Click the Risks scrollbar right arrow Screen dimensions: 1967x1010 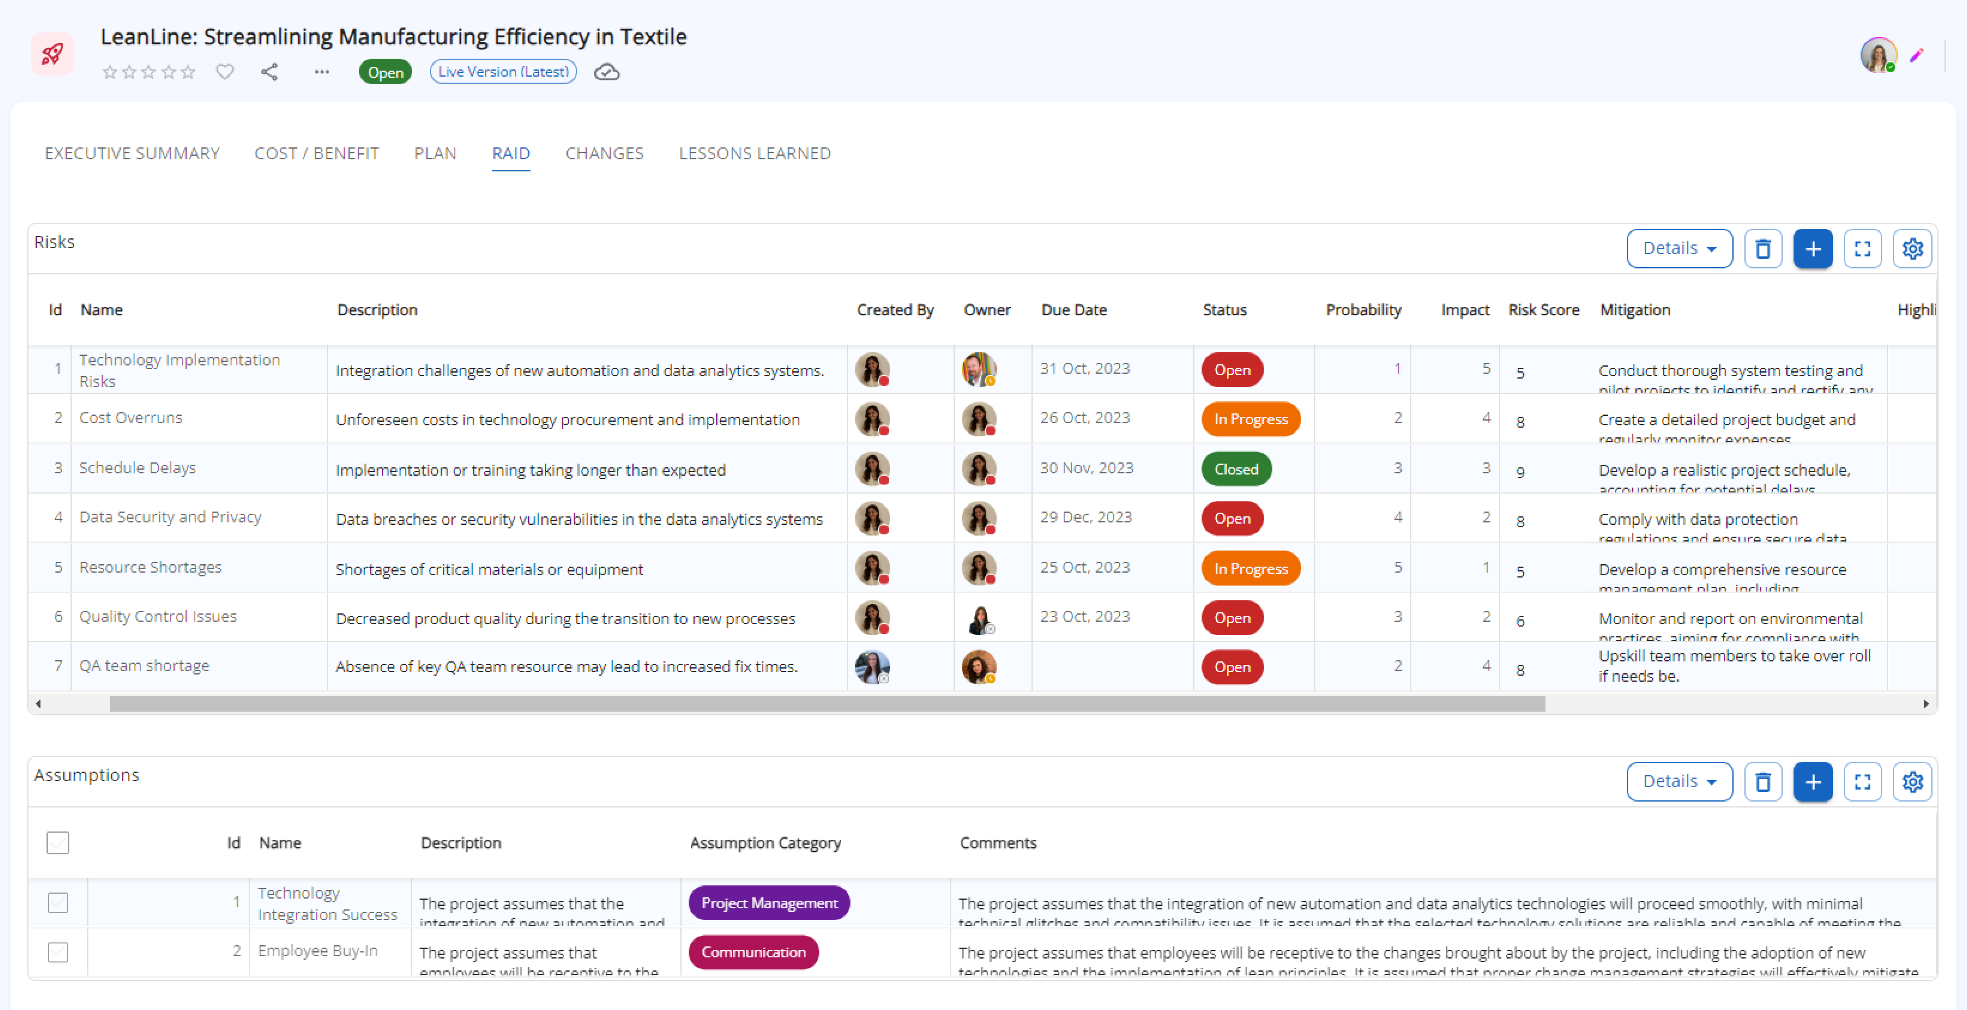click(x=1926, y=704)
